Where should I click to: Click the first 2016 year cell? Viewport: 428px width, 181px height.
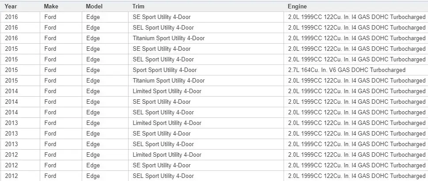click(11, 17)
